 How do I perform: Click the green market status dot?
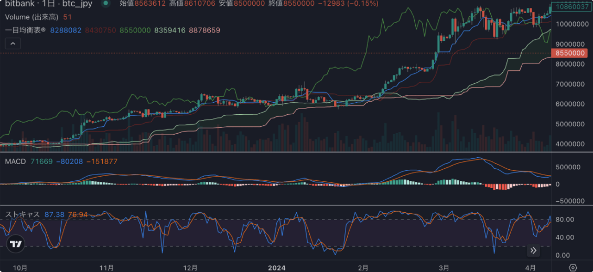point(106,3)
